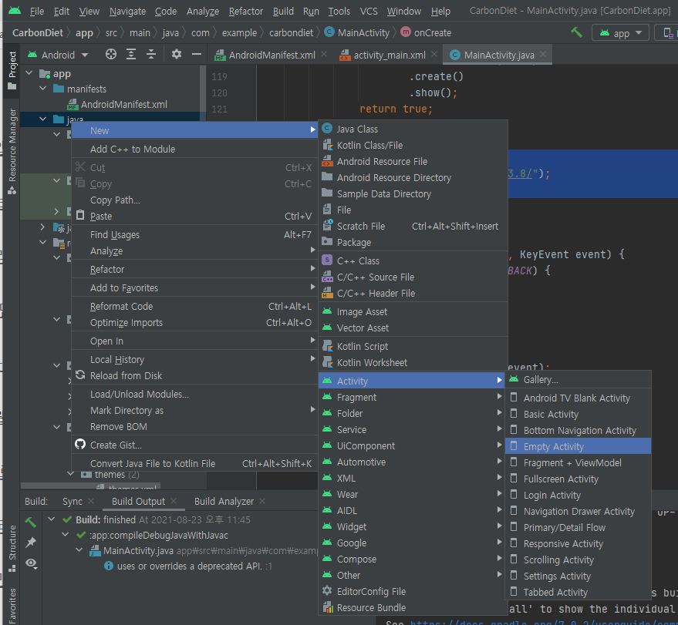The width and height of the screenshot is (678, 625).
Task: Switch to the Build Analyzer tab
Action: coord(224,501)
